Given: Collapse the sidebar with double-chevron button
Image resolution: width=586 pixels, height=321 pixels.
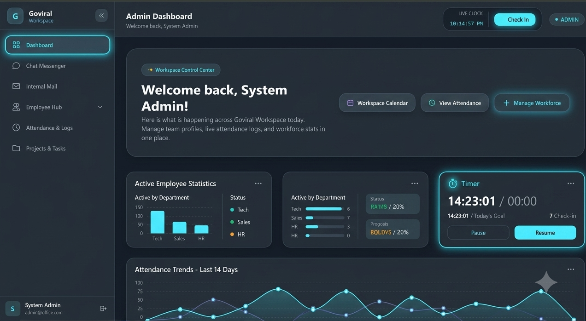Looking at the screenshot, I should (101, 16).
